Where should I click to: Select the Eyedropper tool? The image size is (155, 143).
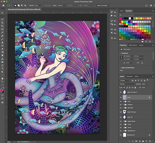(x=2, y=33)
